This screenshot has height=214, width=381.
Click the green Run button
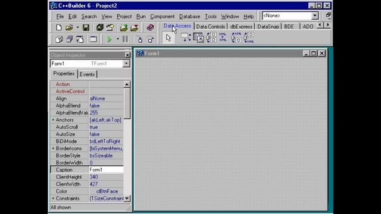(x=110, y=39)
